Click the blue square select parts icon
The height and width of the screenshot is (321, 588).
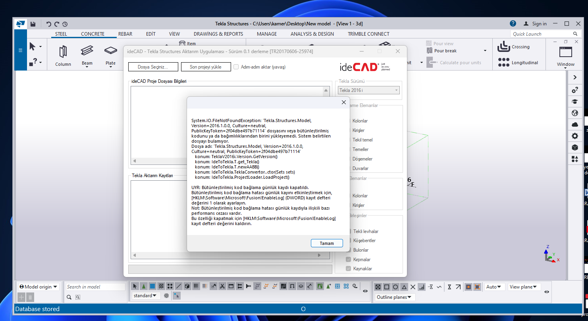(x=152, y=286)
